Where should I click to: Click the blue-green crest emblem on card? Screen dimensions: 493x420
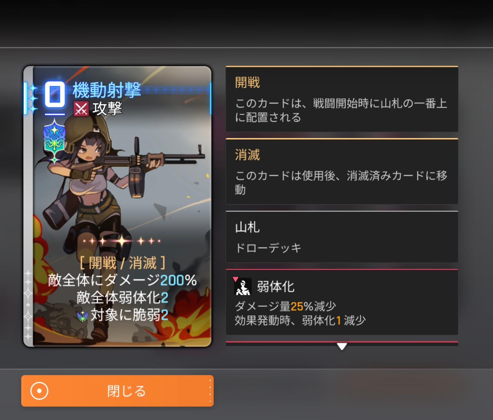click(54, 139)
